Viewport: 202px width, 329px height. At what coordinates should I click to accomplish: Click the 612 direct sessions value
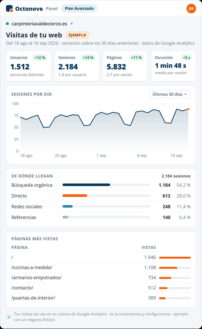[x=166, y=196]
